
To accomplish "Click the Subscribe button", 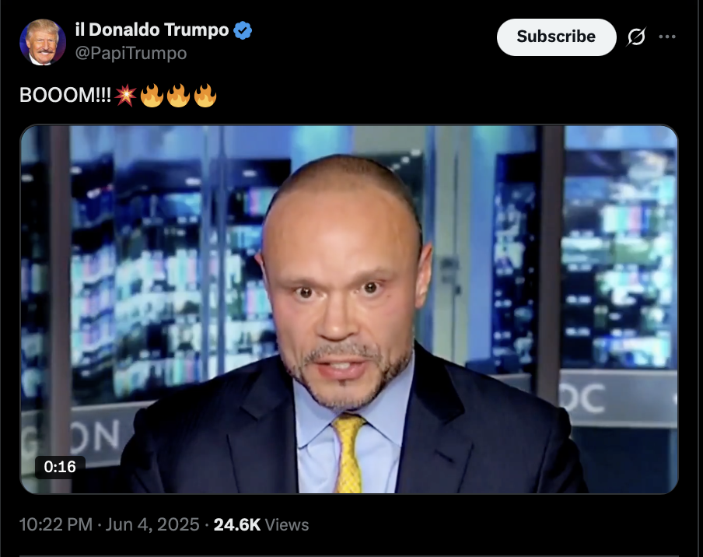I will [x=556, y=37].
